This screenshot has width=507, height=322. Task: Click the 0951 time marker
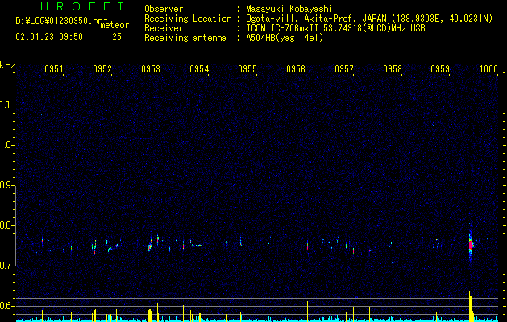[54, 69]
